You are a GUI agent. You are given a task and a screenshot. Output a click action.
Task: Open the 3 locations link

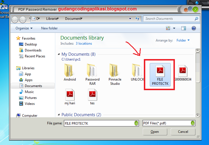[x=84, y=44]
